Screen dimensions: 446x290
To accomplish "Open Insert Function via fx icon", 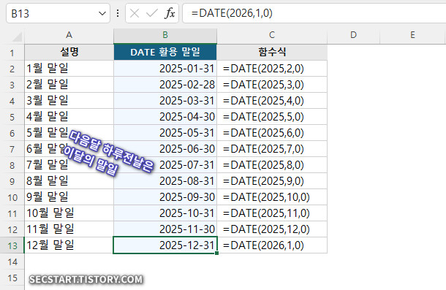I will pyautogui.click(x=170, y=13).
